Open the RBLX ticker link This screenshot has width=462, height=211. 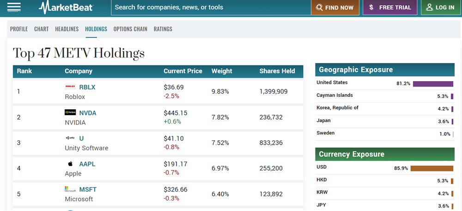click(x=87, y=87)
